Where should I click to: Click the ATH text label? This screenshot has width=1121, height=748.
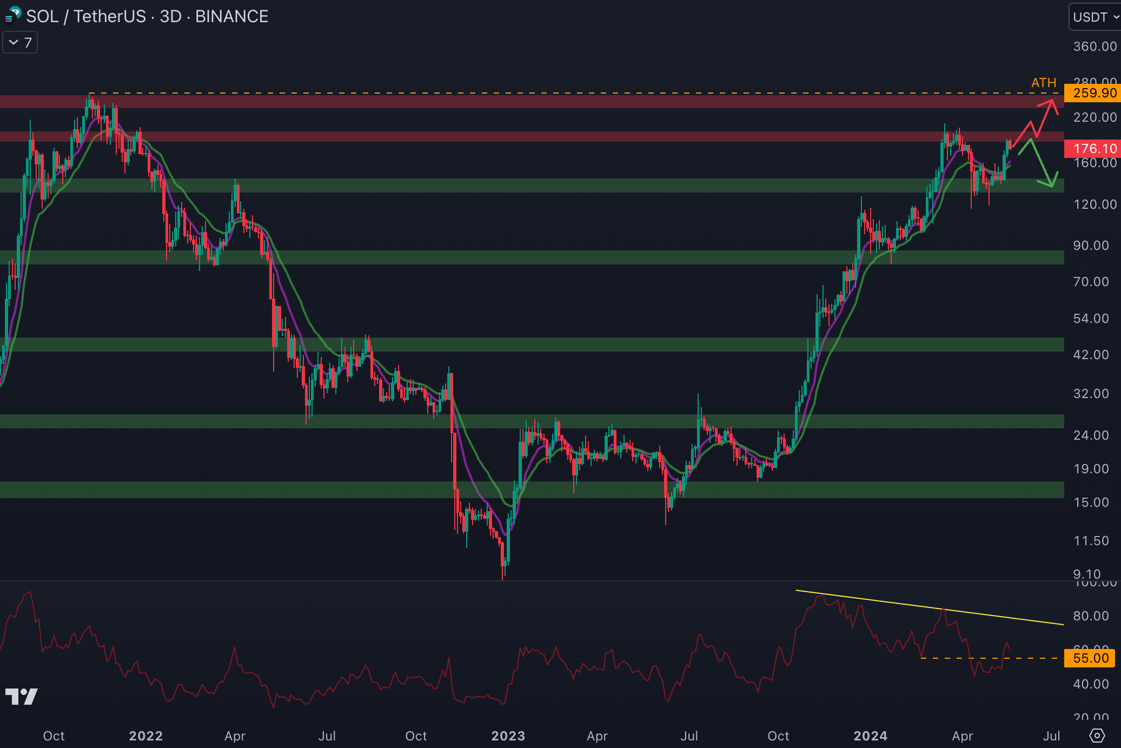[x=1043, y=83]
